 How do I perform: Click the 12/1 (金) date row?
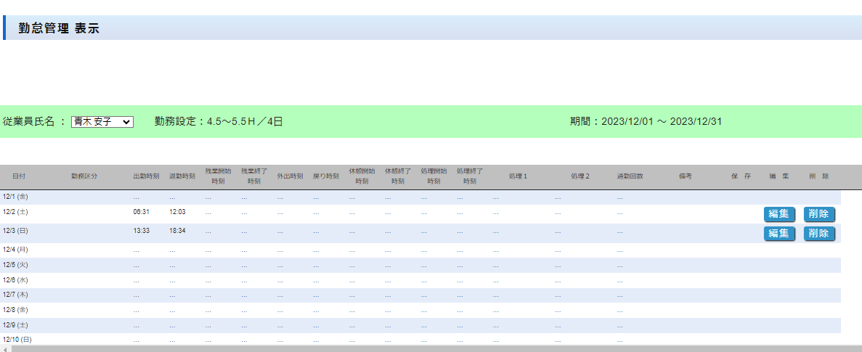click(x=15, y=197)
